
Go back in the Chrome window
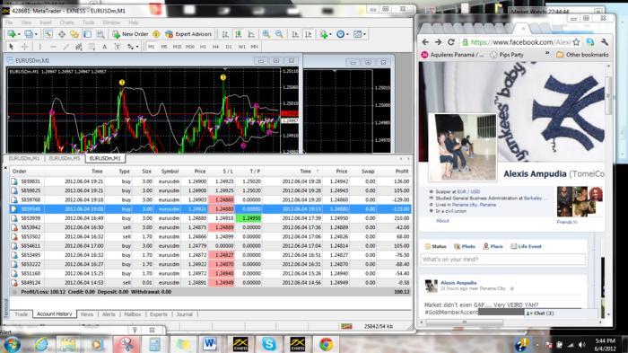pyautogui.click(x=425, y=42)
